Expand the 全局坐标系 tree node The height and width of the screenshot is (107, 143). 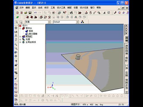coord(20,42)
